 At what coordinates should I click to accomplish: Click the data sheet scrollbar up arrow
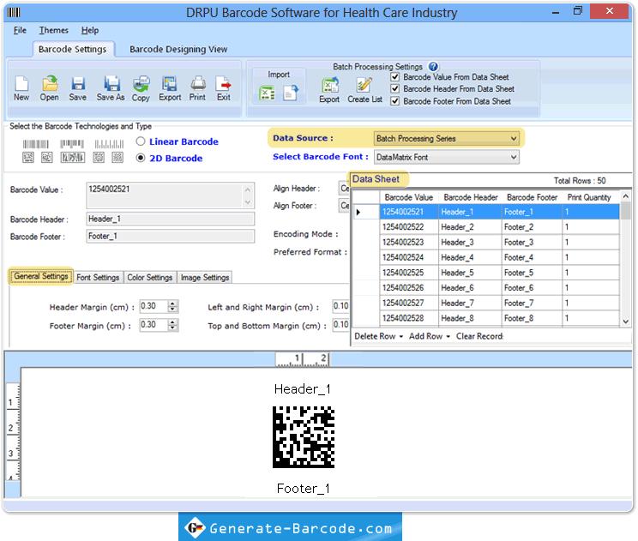tap(626, 196)
